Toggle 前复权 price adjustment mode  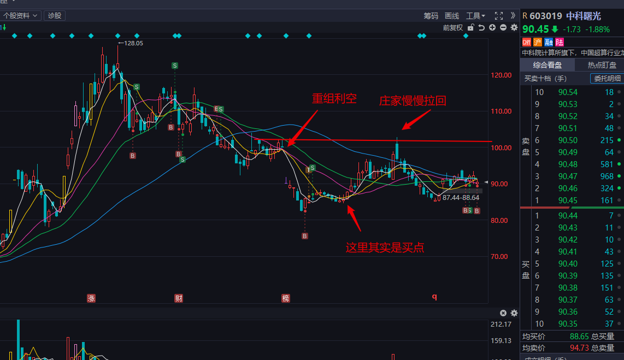(x=452, y=27)
